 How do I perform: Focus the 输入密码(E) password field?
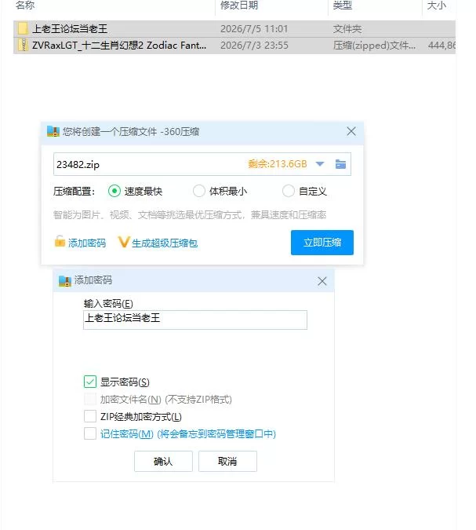[195, 320]
